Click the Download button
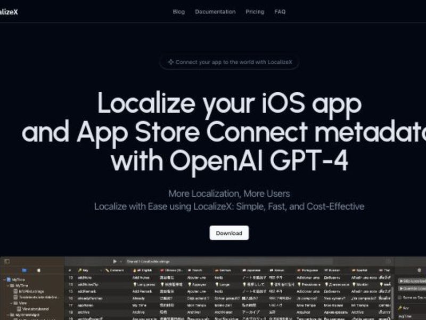 click(228, 233)
